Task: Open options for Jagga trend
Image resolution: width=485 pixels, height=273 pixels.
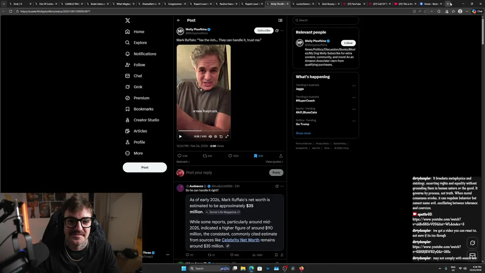Action: click(x=354, y=86)
